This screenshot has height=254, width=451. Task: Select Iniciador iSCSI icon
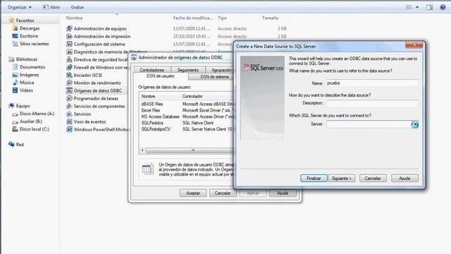(69, 75)
